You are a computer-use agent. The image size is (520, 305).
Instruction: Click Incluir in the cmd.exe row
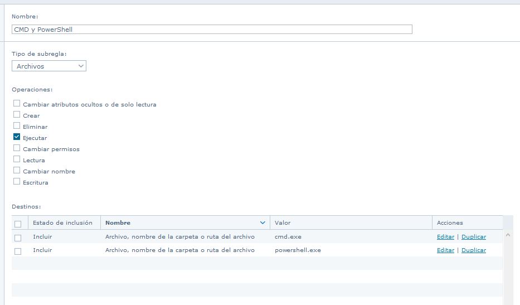[42, 236]
